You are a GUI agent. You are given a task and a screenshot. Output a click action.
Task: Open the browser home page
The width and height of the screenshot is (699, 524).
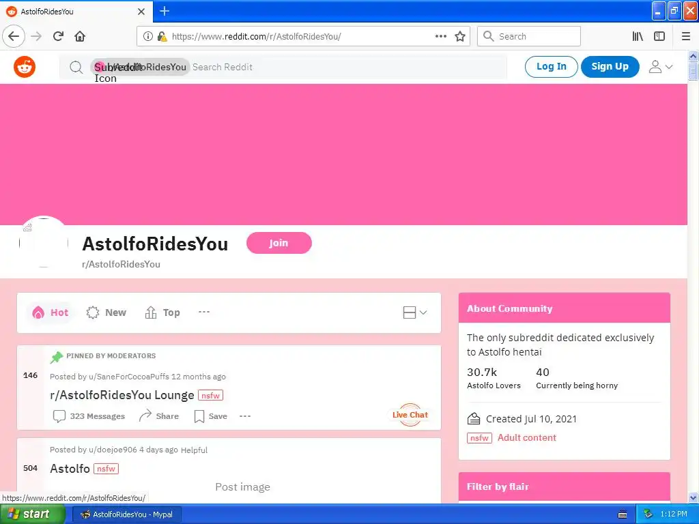[80, 36]
